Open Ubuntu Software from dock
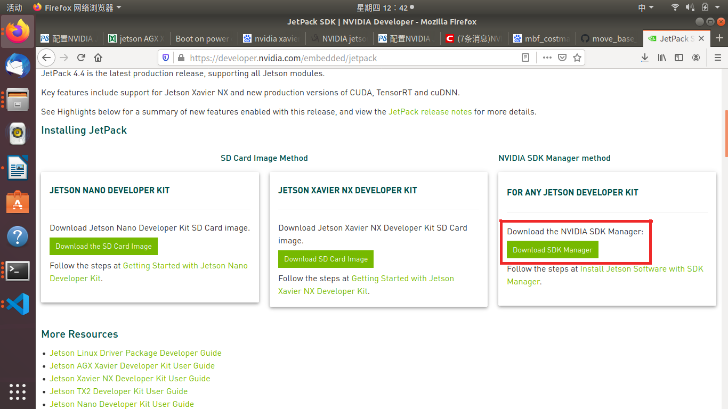Image resolution: width=728 pixels, height=409 pixels. click(18, 202)
